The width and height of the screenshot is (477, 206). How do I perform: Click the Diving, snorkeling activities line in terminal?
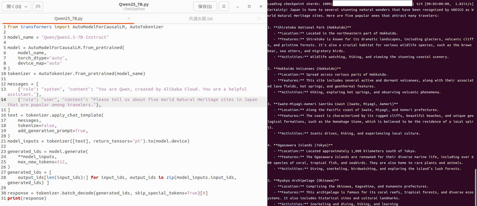pos(367,169)
